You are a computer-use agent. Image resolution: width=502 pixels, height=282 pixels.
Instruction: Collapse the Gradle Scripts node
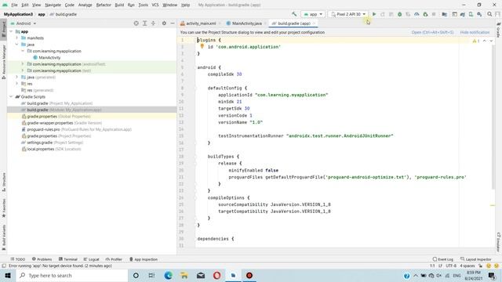11,96
